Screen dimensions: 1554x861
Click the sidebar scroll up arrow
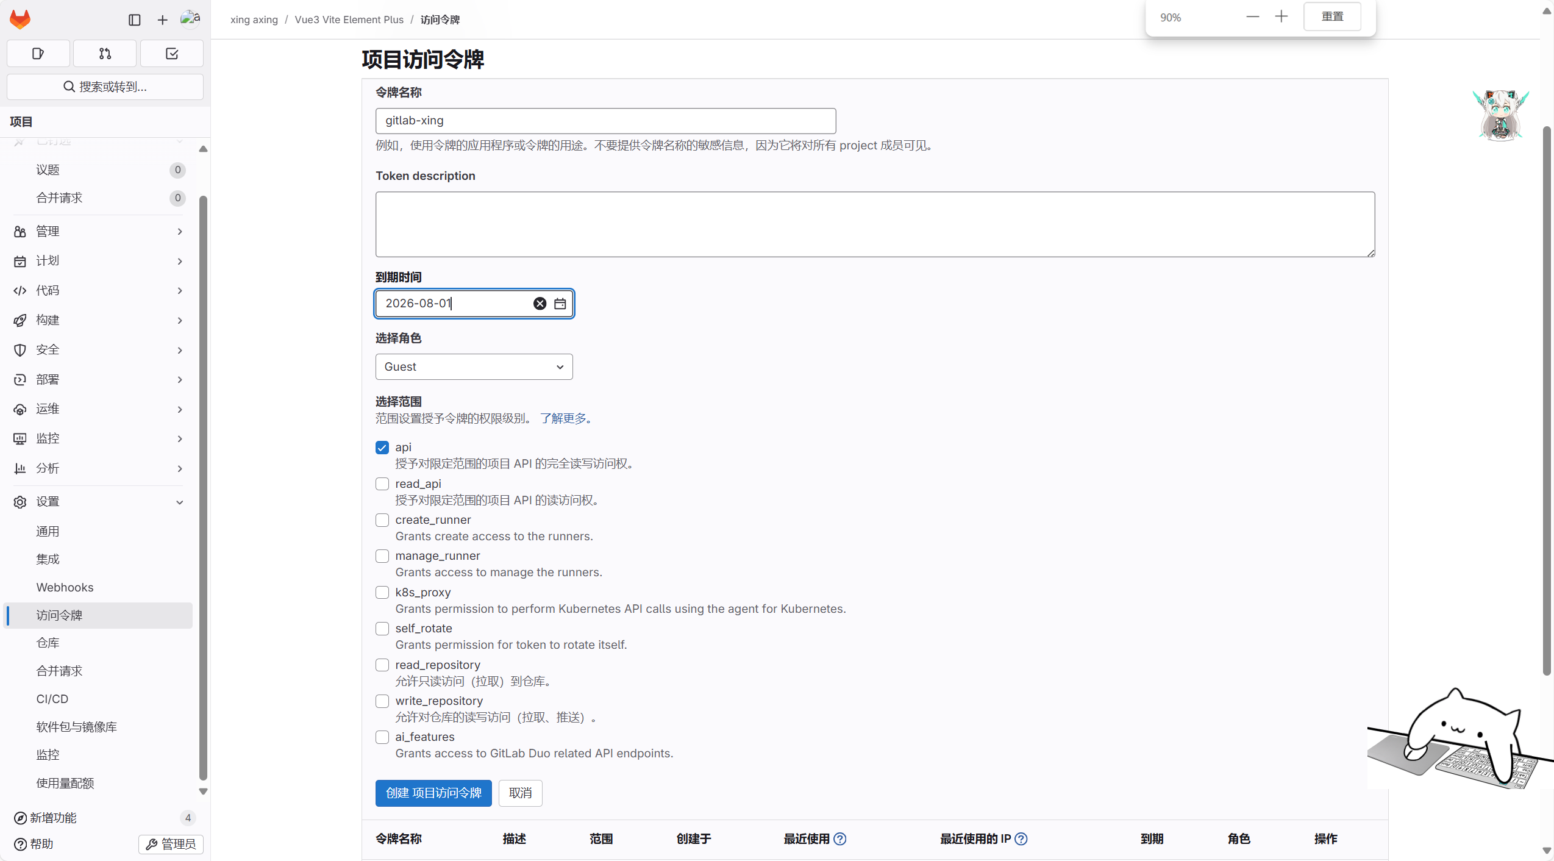coord(204,149)
